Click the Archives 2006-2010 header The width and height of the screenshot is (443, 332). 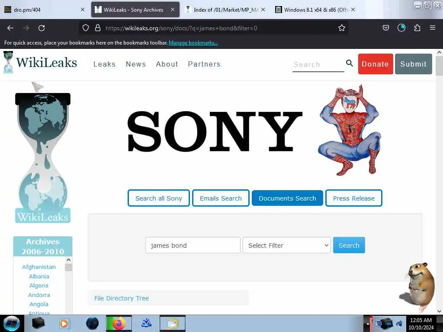tap(43, 246)
